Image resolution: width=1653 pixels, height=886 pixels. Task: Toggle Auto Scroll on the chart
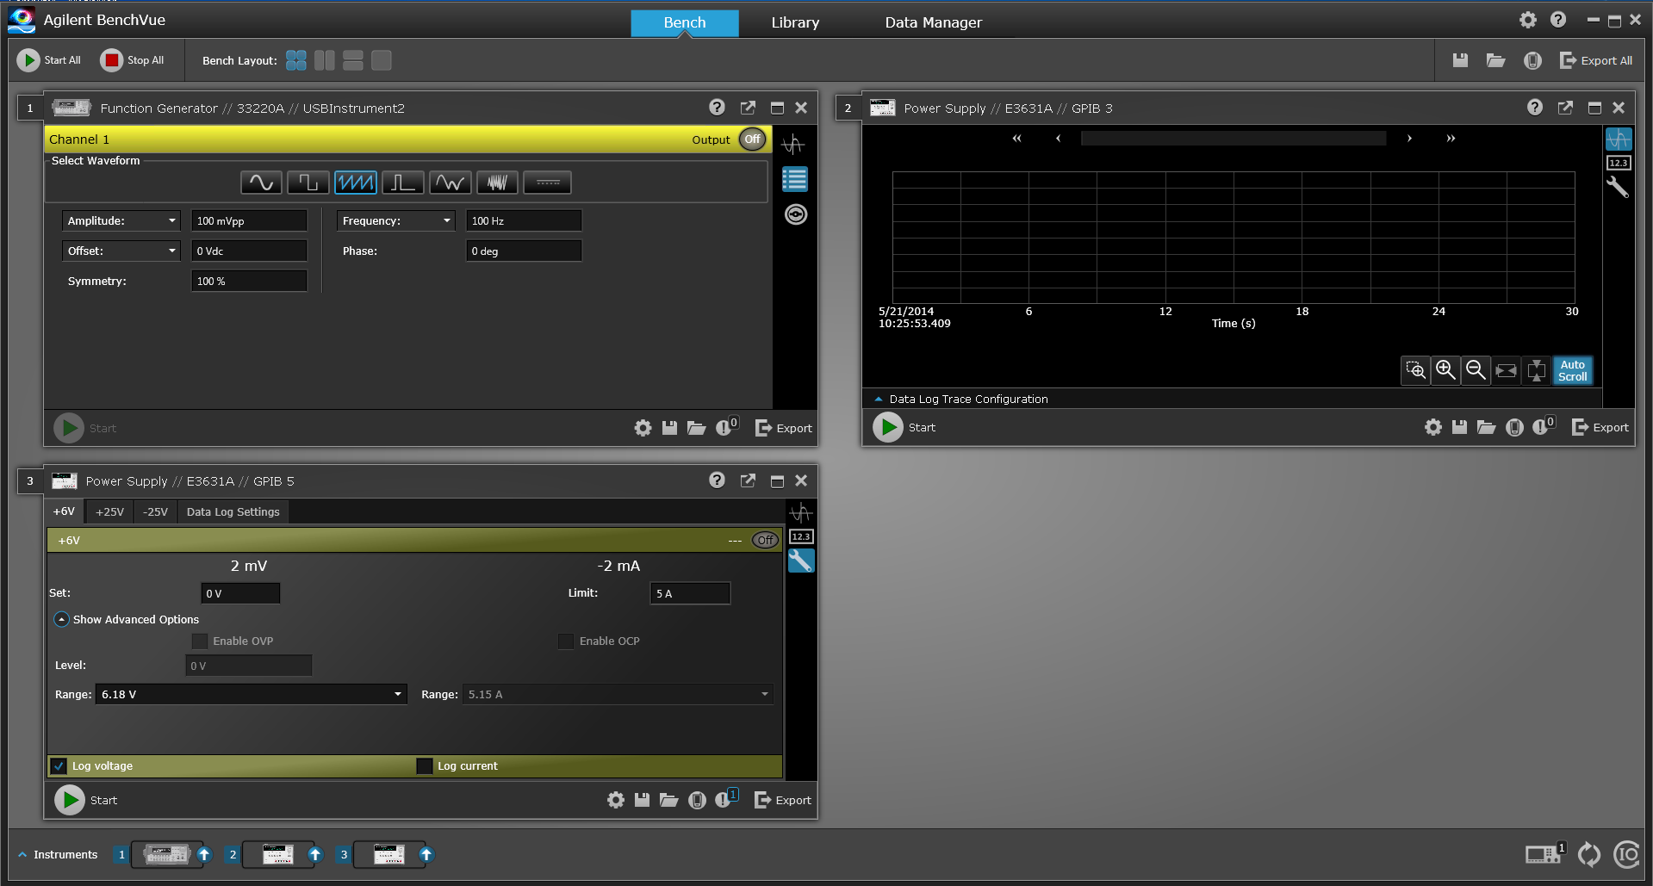(1573, 370)
